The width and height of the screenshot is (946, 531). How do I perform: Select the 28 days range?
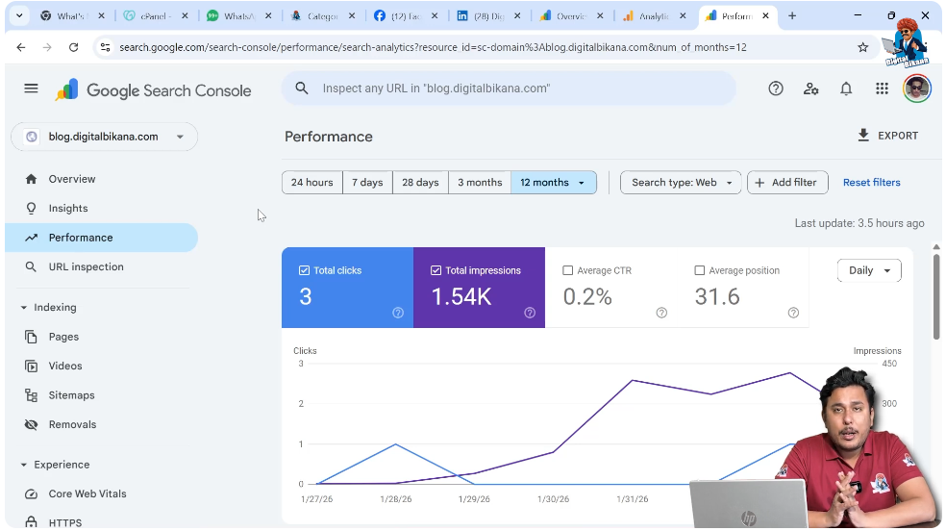point(420,182)
